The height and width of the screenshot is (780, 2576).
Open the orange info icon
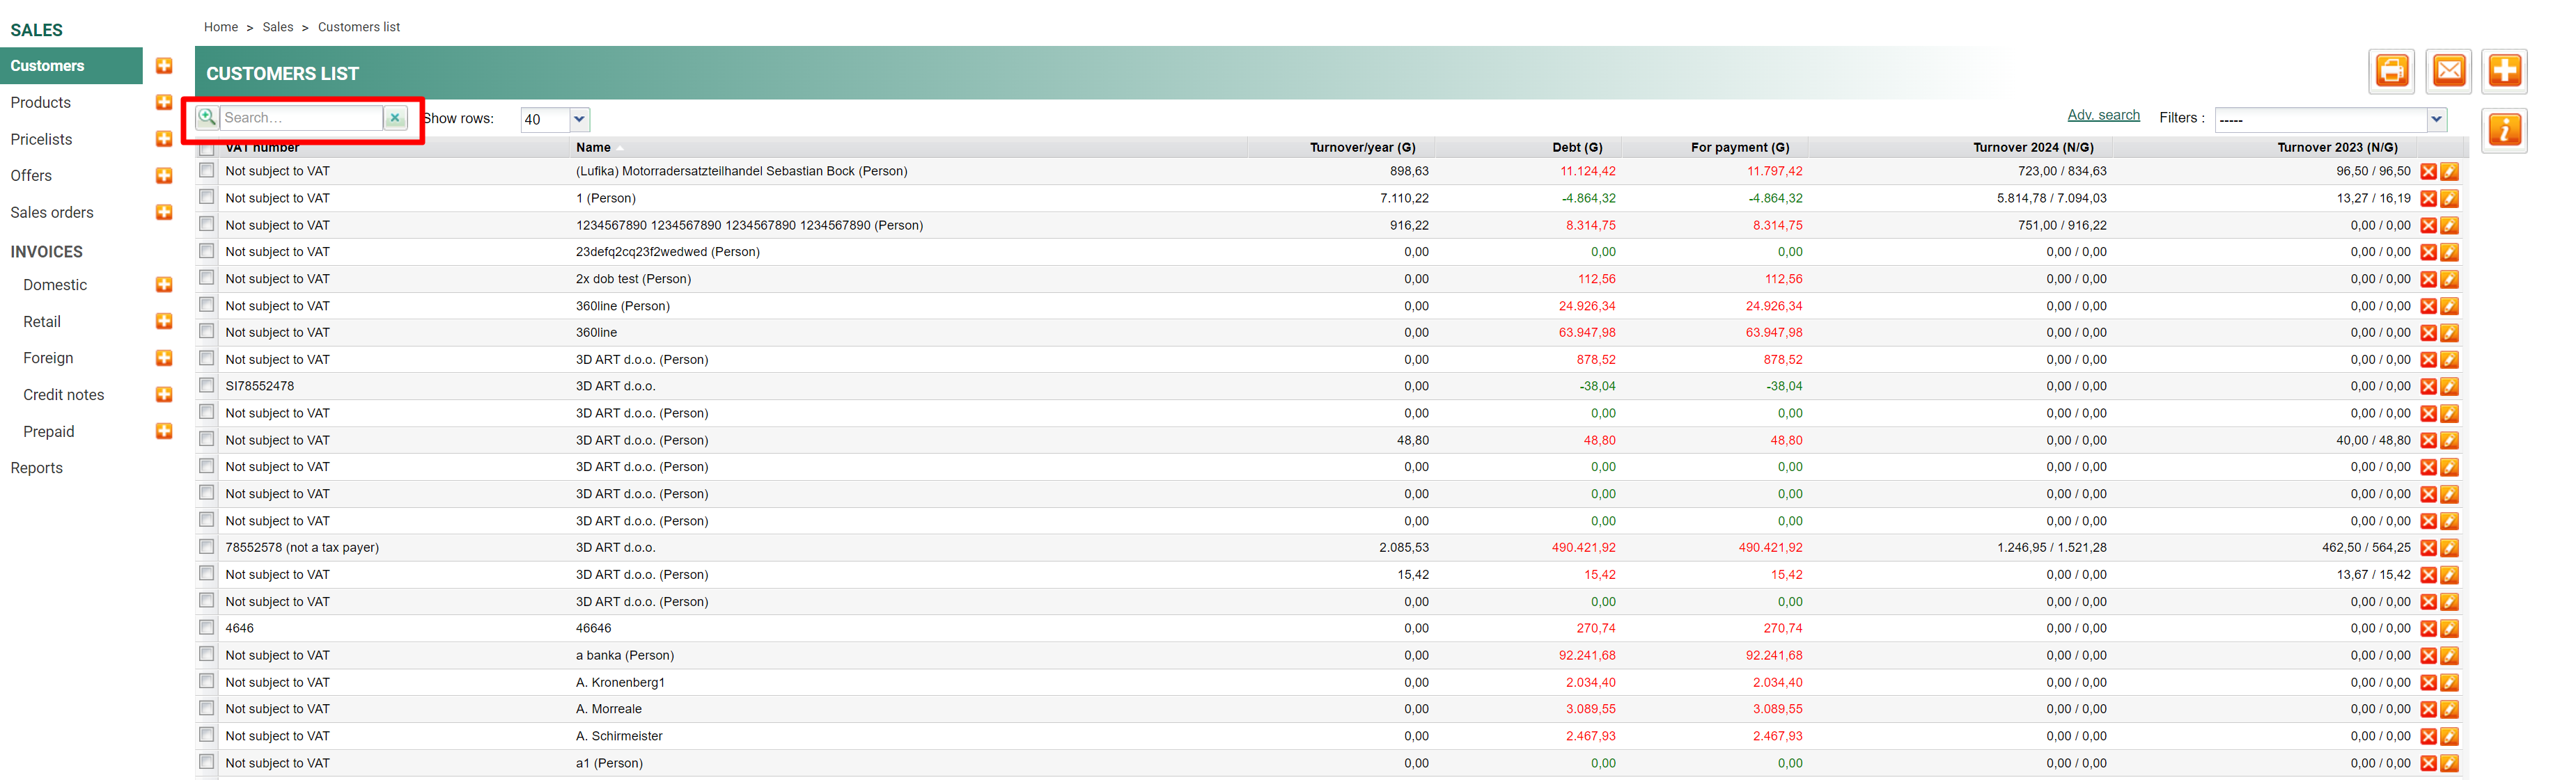[x=2504, y=130]
